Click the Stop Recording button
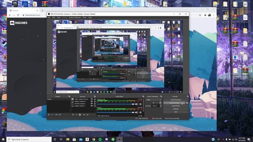The image size is (253, 142). pyautogui.click(x=174, y=103)
